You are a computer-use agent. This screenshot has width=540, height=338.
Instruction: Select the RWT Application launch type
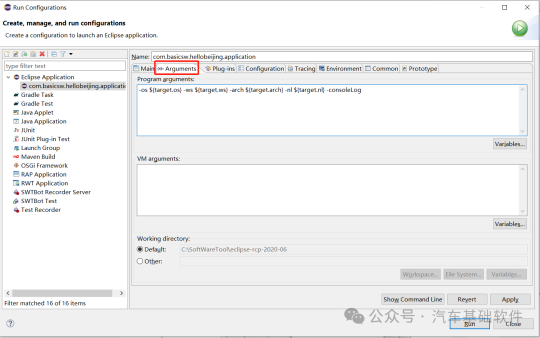pos(44,183)
